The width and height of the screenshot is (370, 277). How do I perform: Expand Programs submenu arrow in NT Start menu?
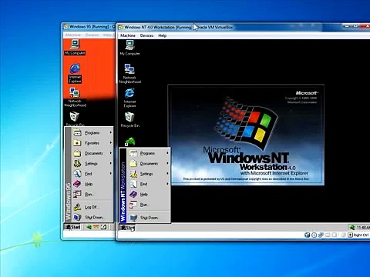click(167, 153)
